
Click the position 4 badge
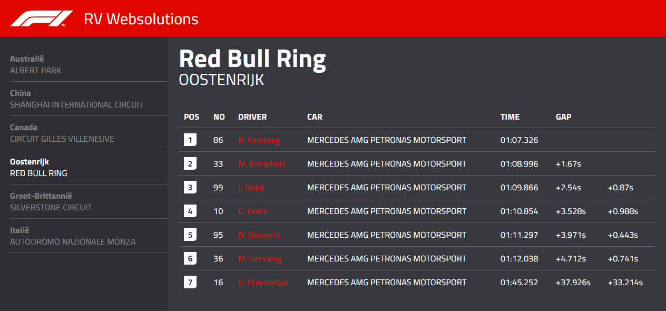[x=190, y=211]
